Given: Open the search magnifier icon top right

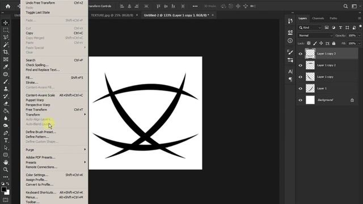Looking at the screenshot, I should (x=345, y=6).
